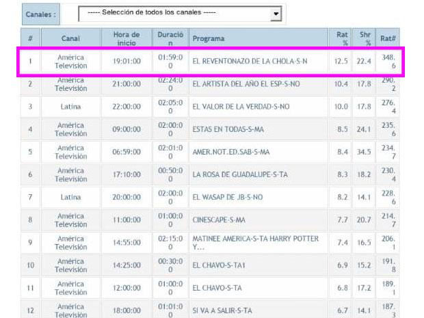
Task: Select 'EL REVENTONAZO DE LA CHOLA-S-N' program cell
Action: [x=250, y=62]
